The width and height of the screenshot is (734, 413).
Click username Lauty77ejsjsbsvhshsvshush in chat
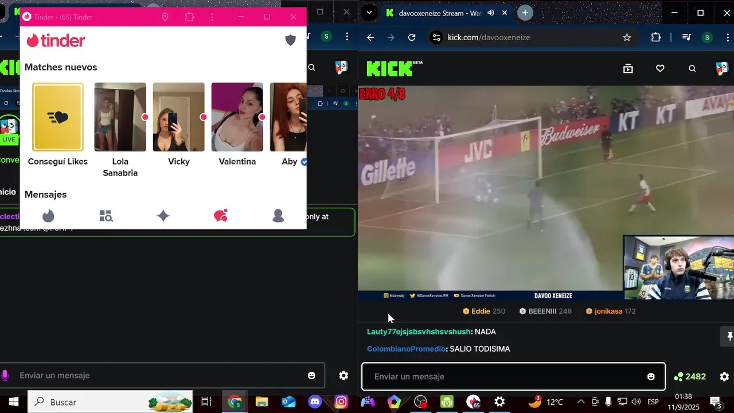(419, 332)
